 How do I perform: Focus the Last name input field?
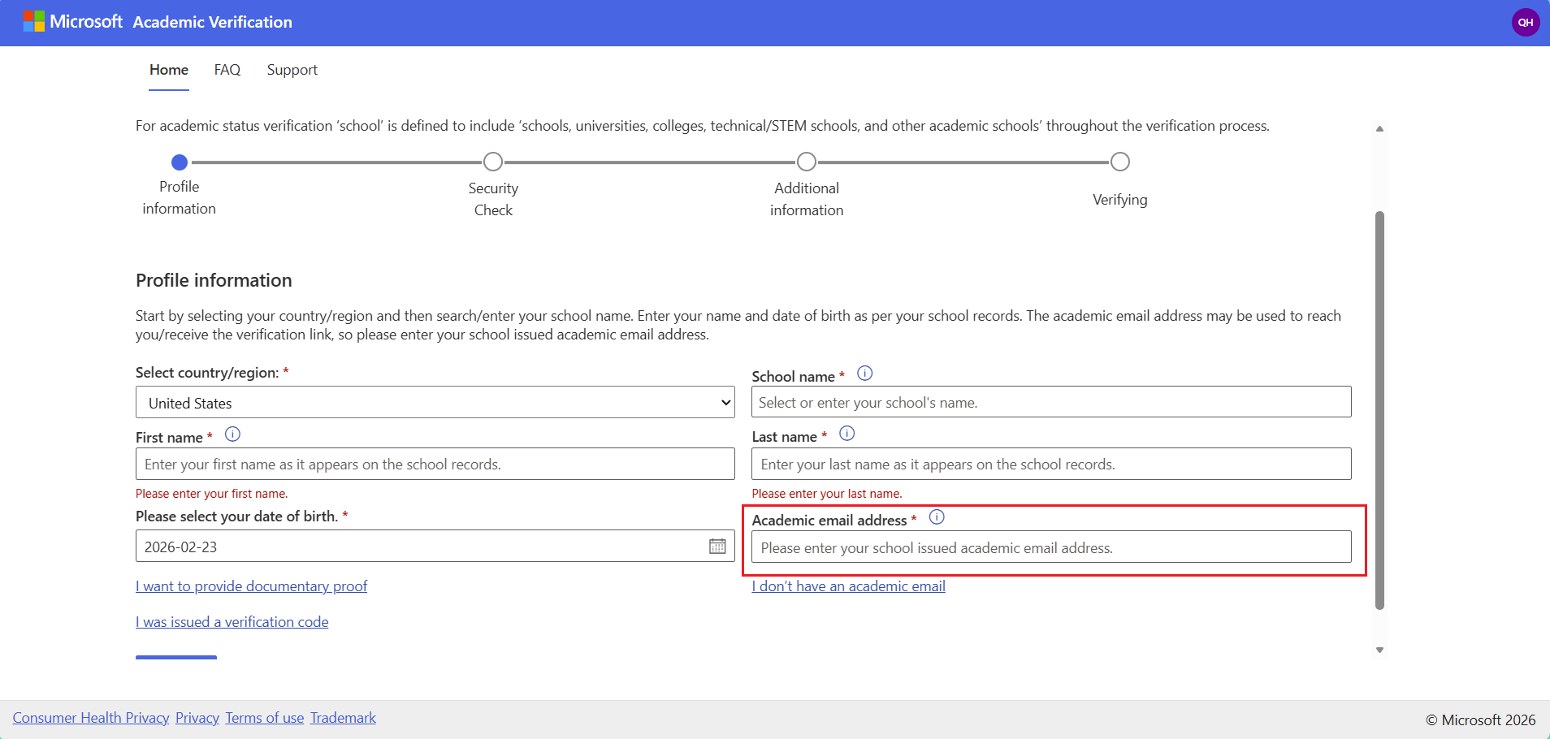pyautogui.click(x=1051, y=464)
